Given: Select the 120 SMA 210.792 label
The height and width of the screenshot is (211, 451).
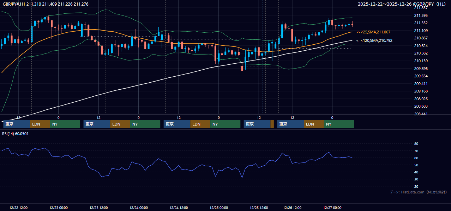Looking at the screenshot, I should click(x=374, y=40).
